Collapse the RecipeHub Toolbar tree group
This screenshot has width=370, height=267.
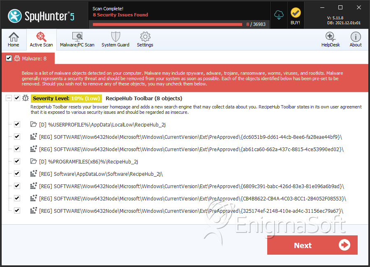click(x=9, y=98)
